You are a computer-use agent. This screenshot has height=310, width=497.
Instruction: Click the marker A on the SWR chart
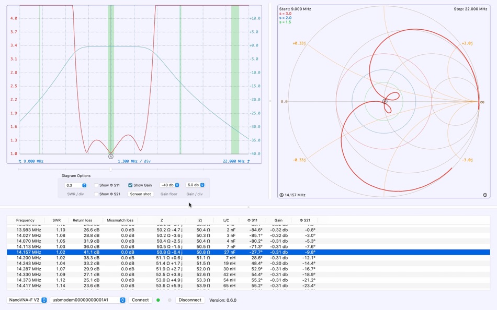(x=110, y=157)
